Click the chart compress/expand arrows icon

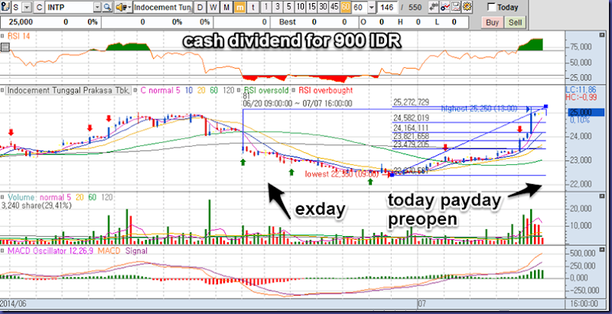point(434,7)
